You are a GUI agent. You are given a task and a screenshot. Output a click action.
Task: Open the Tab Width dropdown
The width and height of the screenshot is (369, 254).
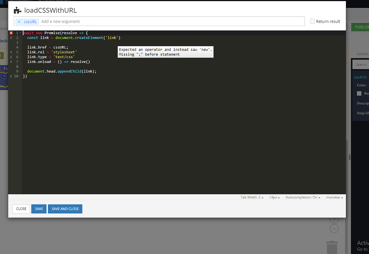252,197
